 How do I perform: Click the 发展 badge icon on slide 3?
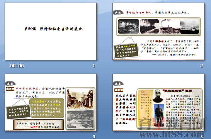click(x=10, y=83)
